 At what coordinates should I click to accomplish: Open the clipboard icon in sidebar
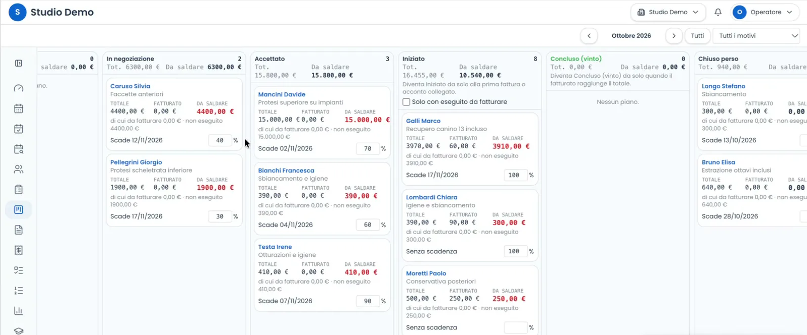19,189
